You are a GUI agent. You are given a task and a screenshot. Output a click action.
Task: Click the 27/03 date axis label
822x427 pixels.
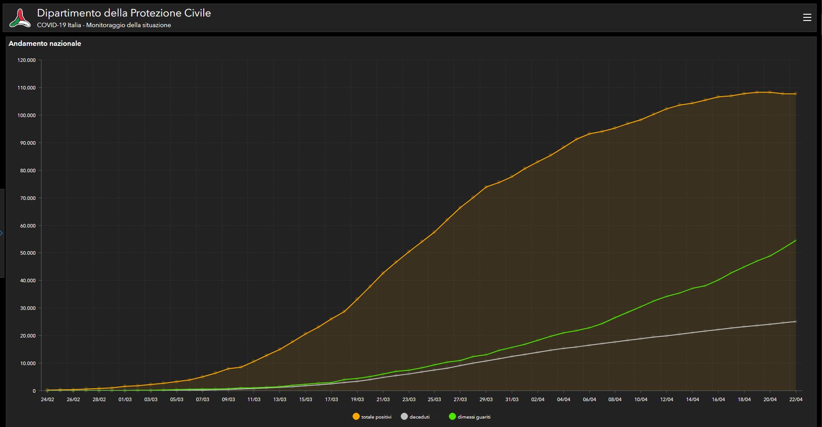click(460, 399)
